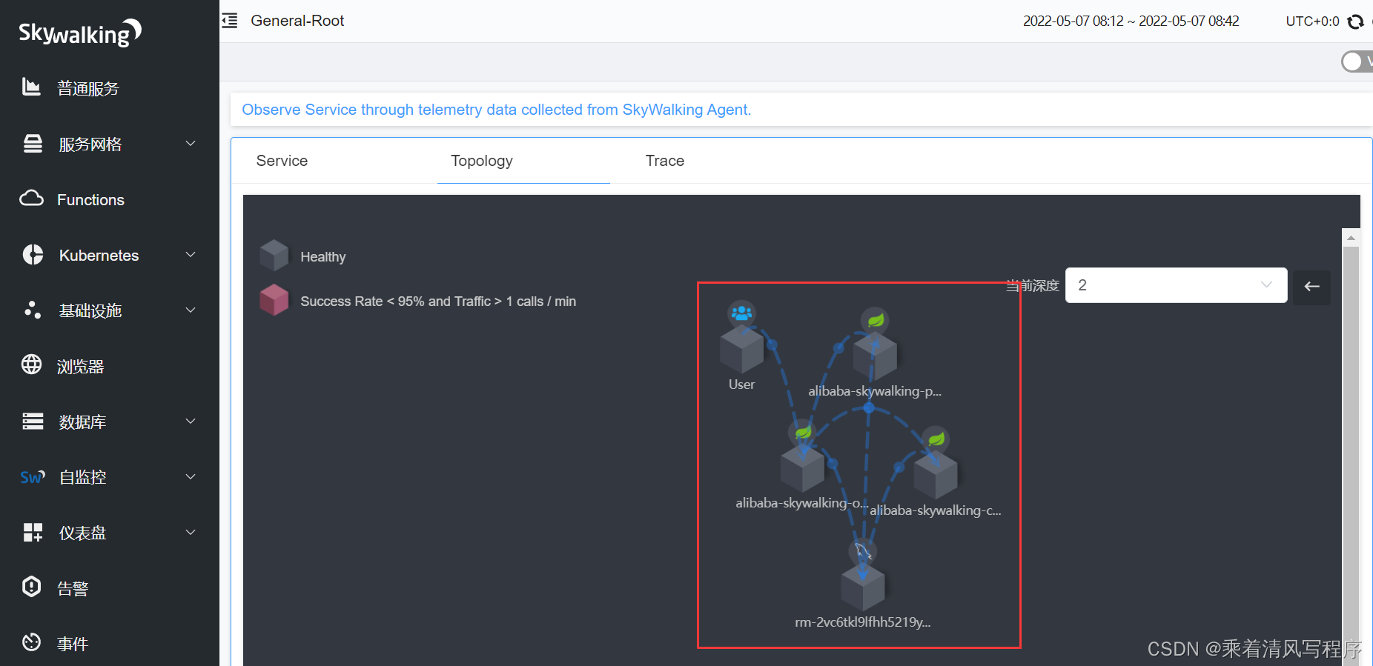Click the alibaba-skywalking-p... node label
The width and height of the screenshot is (1373, 666).
(875, 391)
